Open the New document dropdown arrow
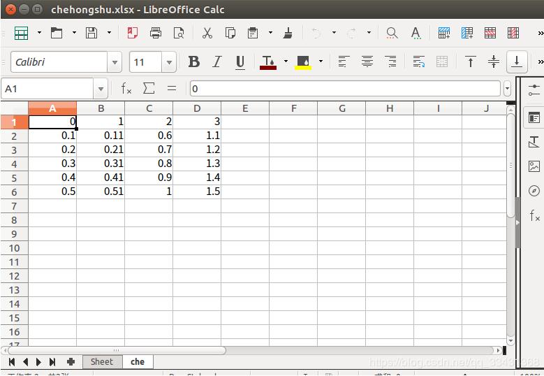This screenshot has height=376, width=544. click(39, 33)
